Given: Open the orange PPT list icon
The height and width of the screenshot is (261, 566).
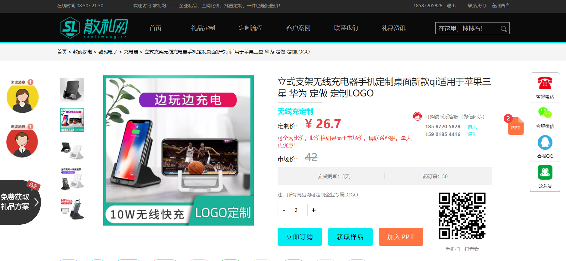Looking at the screenshot, I should coord(515,126).
